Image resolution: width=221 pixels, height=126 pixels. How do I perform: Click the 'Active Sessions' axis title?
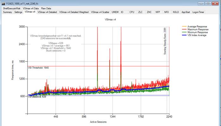pos(98,122)
